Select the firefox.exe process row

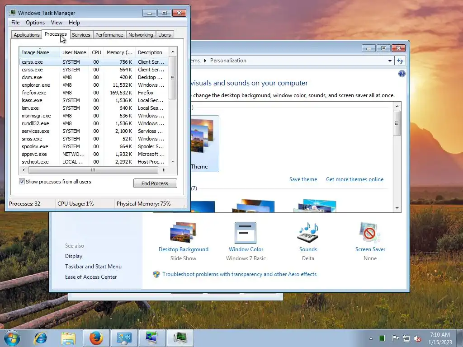coord(94,93)
